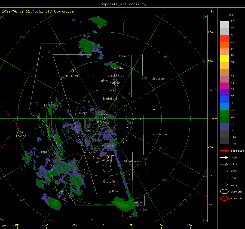The height and width of the screenshot is (229, 245).
Task: Click the Banff label
Action: (x=45, y=152)
